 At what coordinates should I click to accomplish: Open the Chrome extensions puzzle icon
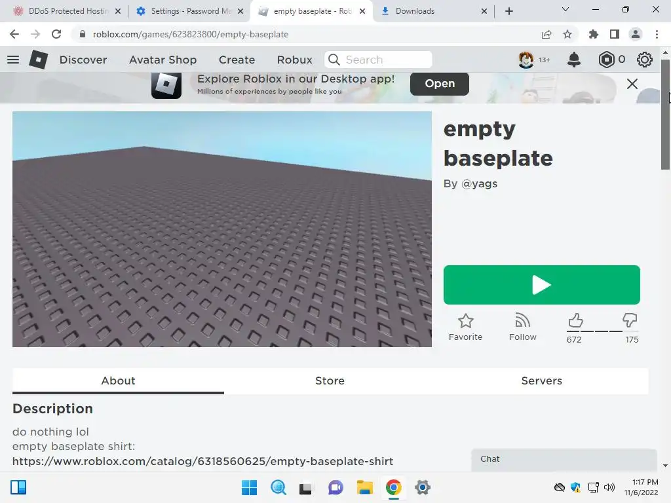click(594, 34)
